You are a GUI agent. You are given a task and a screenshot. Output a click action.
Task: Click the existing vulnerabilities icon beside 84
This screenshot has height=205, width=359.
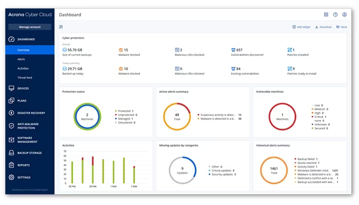(x=233, y=69)
